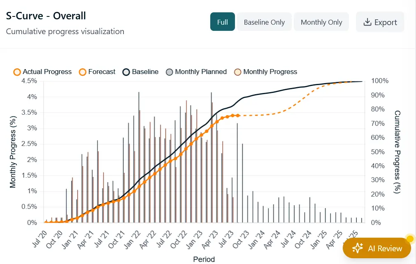Click the AI Review sparkle icon
This screenshot has width=416, height=264.
point(357,248)
